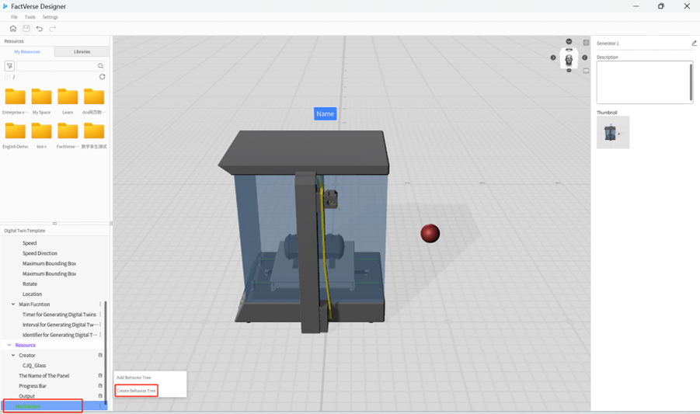Open more options dots for Main Fucntion
Image resolution: width=700 pixels, height=414 pixels.
point(100,304)
